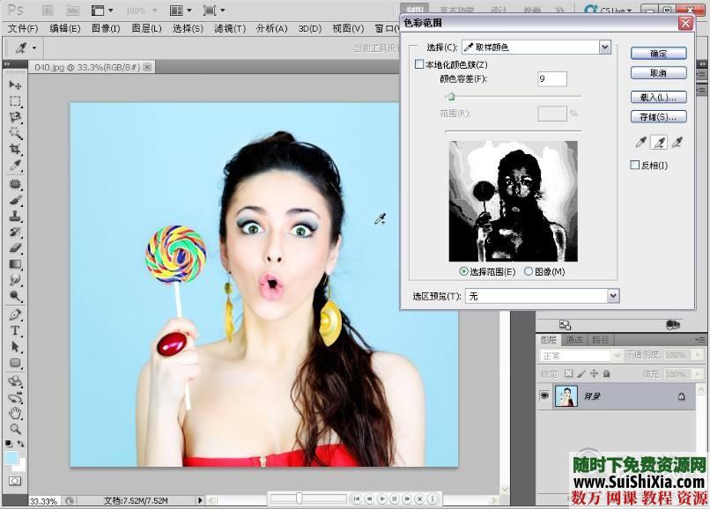Image resolution: width=710 pixels, height=509 pixels.
Task: Select the Blur tool
Action: [x=15, y=280]
